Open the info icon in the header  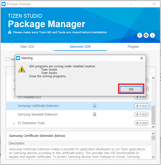[152, 35]
